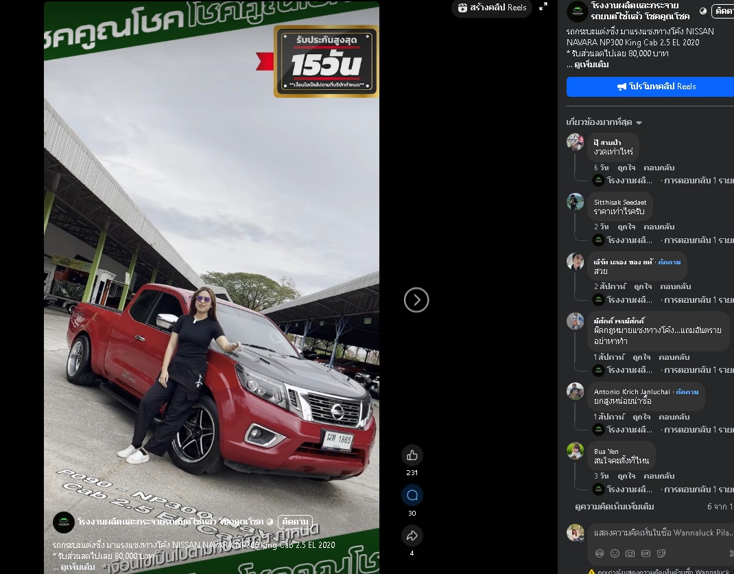Click the Create Reels clip button
734x574 pixels.
492,8
